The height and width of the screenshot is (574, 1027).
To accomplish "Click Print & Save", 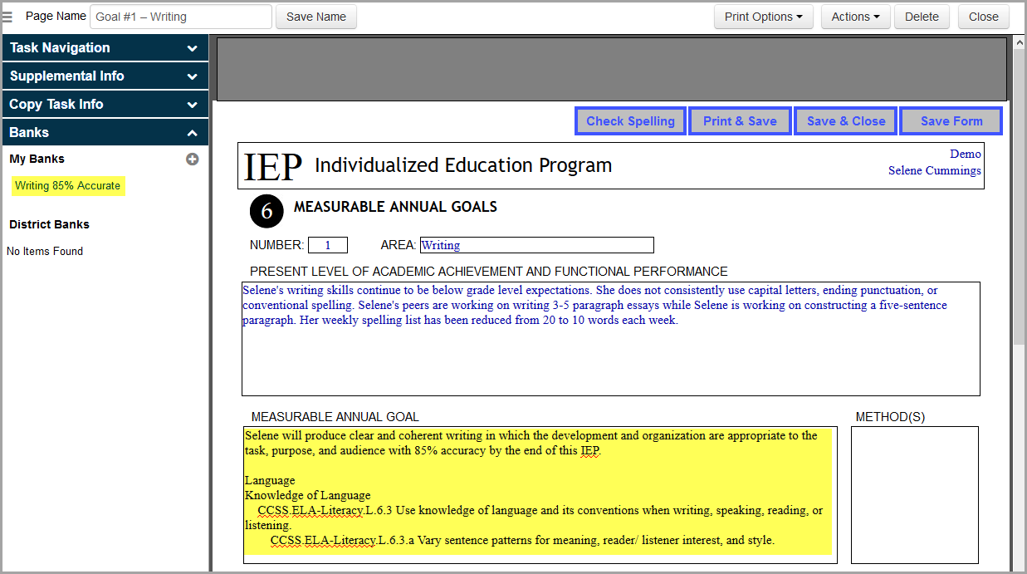I will (x=740, y=121).
